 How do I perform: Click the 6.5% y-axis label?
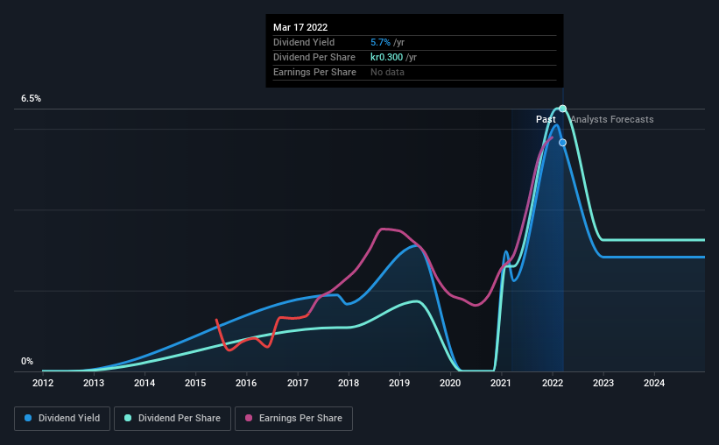[x=31, y=99]
